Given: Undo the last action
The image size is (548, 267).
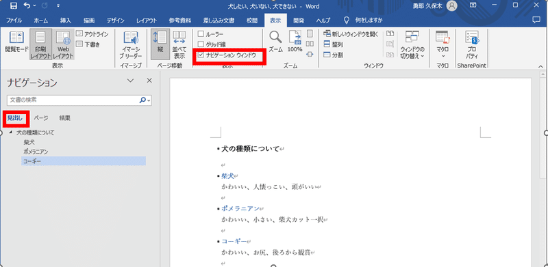Looking at the screenshot, I should click(x=27, y=5).
